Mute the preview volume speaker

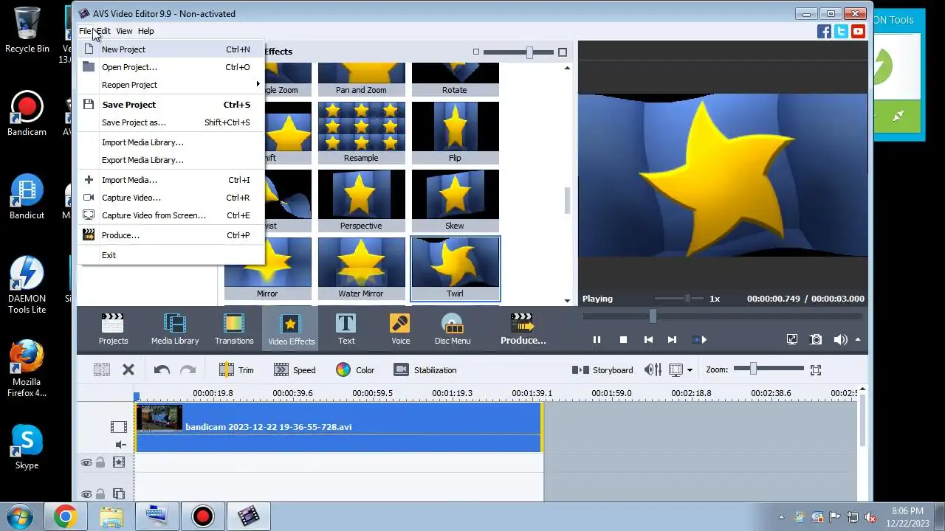840,339
